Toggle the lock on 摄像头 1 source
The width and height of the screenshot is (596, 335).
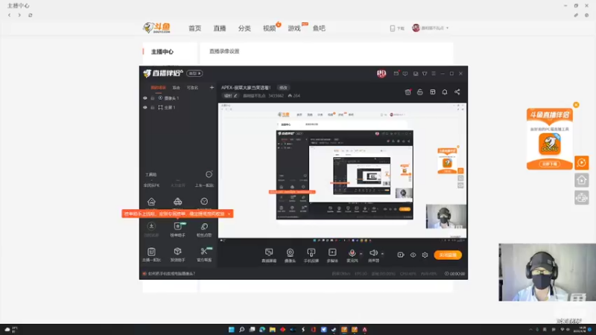tap(153, 98)
